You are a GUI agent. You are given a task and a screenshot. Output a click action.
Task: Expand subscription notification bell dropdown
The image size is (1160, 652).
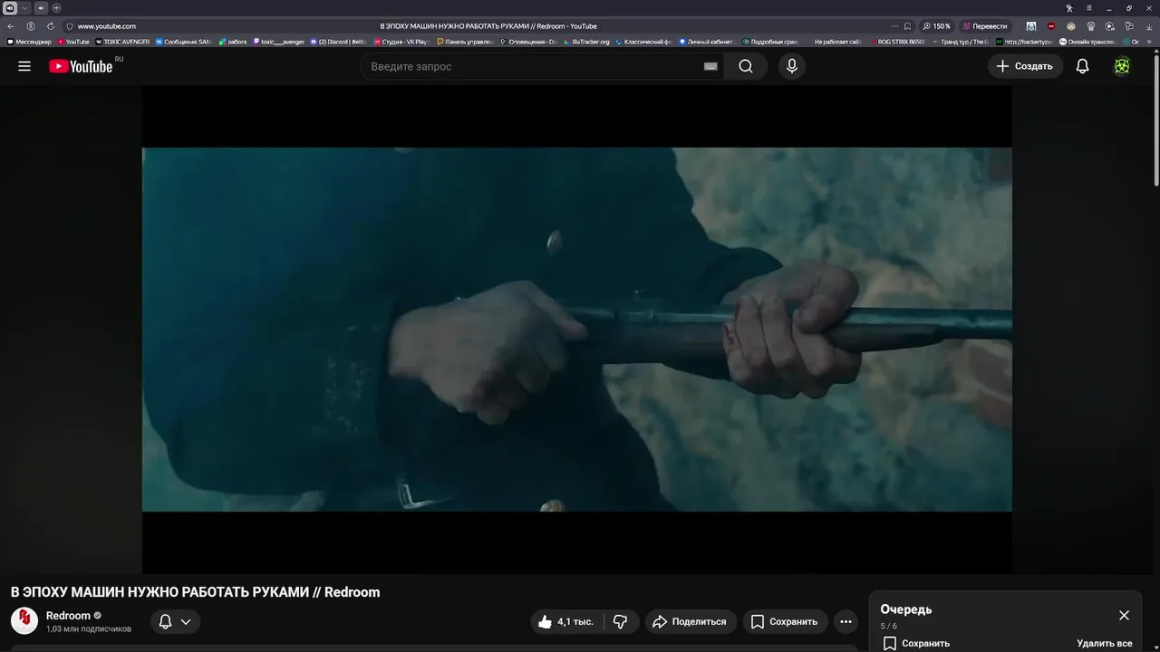pos(175,621)
